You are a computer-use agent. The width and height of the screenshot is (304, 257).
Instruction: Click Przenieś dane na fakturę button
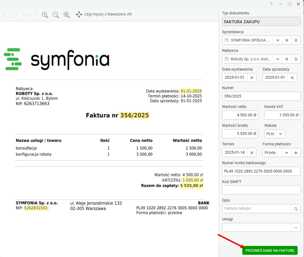[x=270, y=250]
